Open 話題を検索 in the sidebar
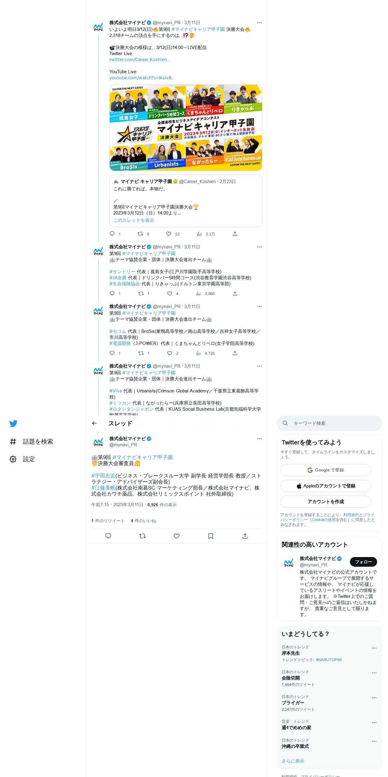The image size is (388, 777). 31,441
